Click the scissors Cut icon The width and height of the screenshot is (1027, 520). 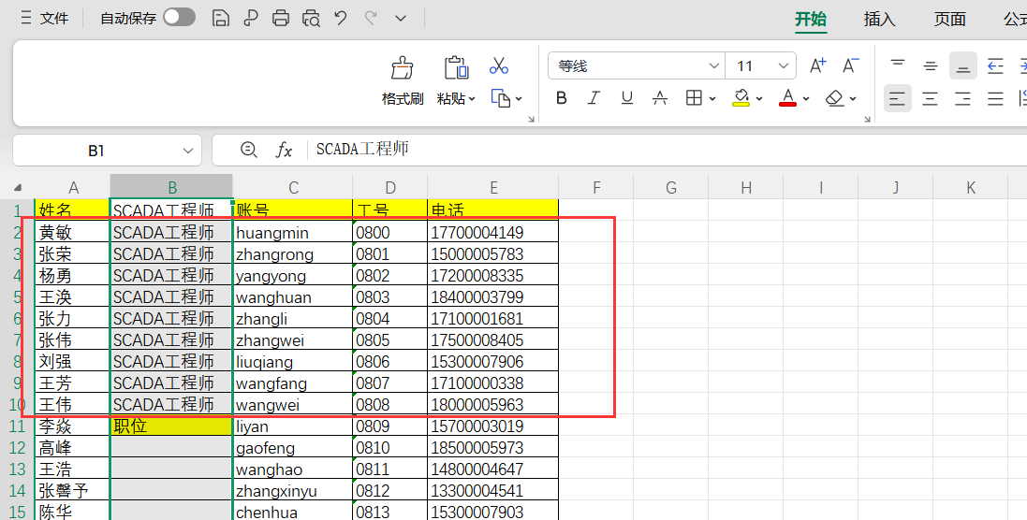tap(498, 66)
